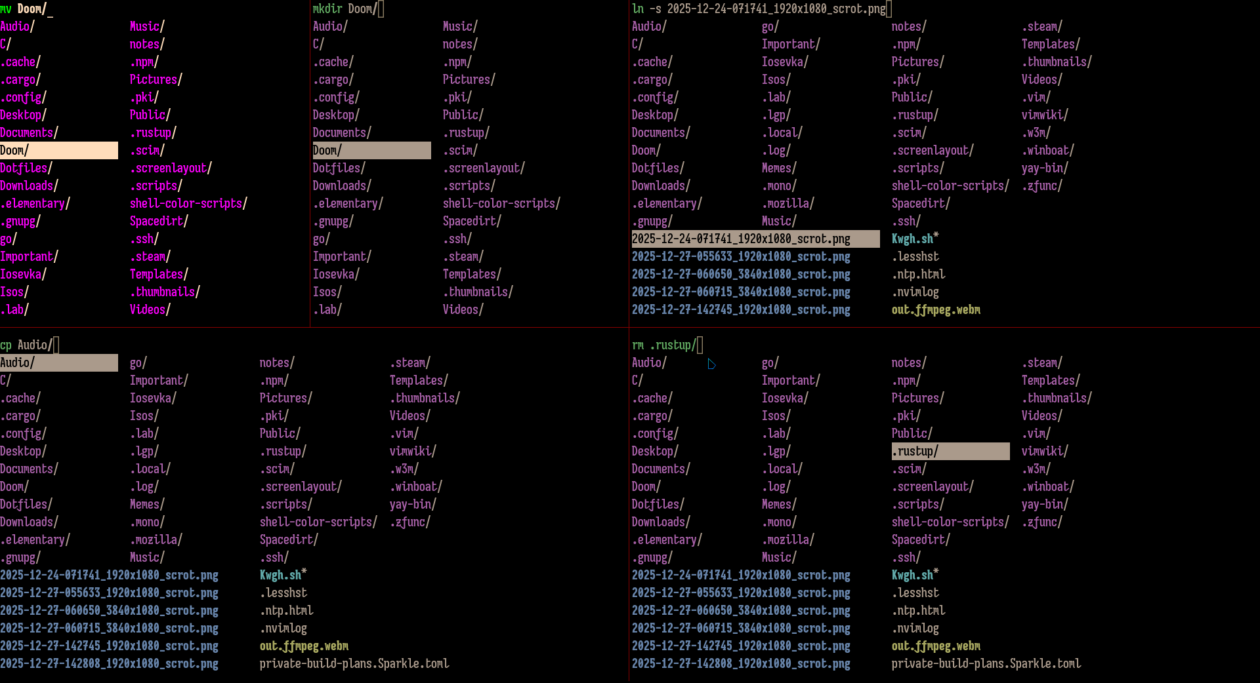
Task: Select Pictures/ in the mv pane
Action: (156, 79)
